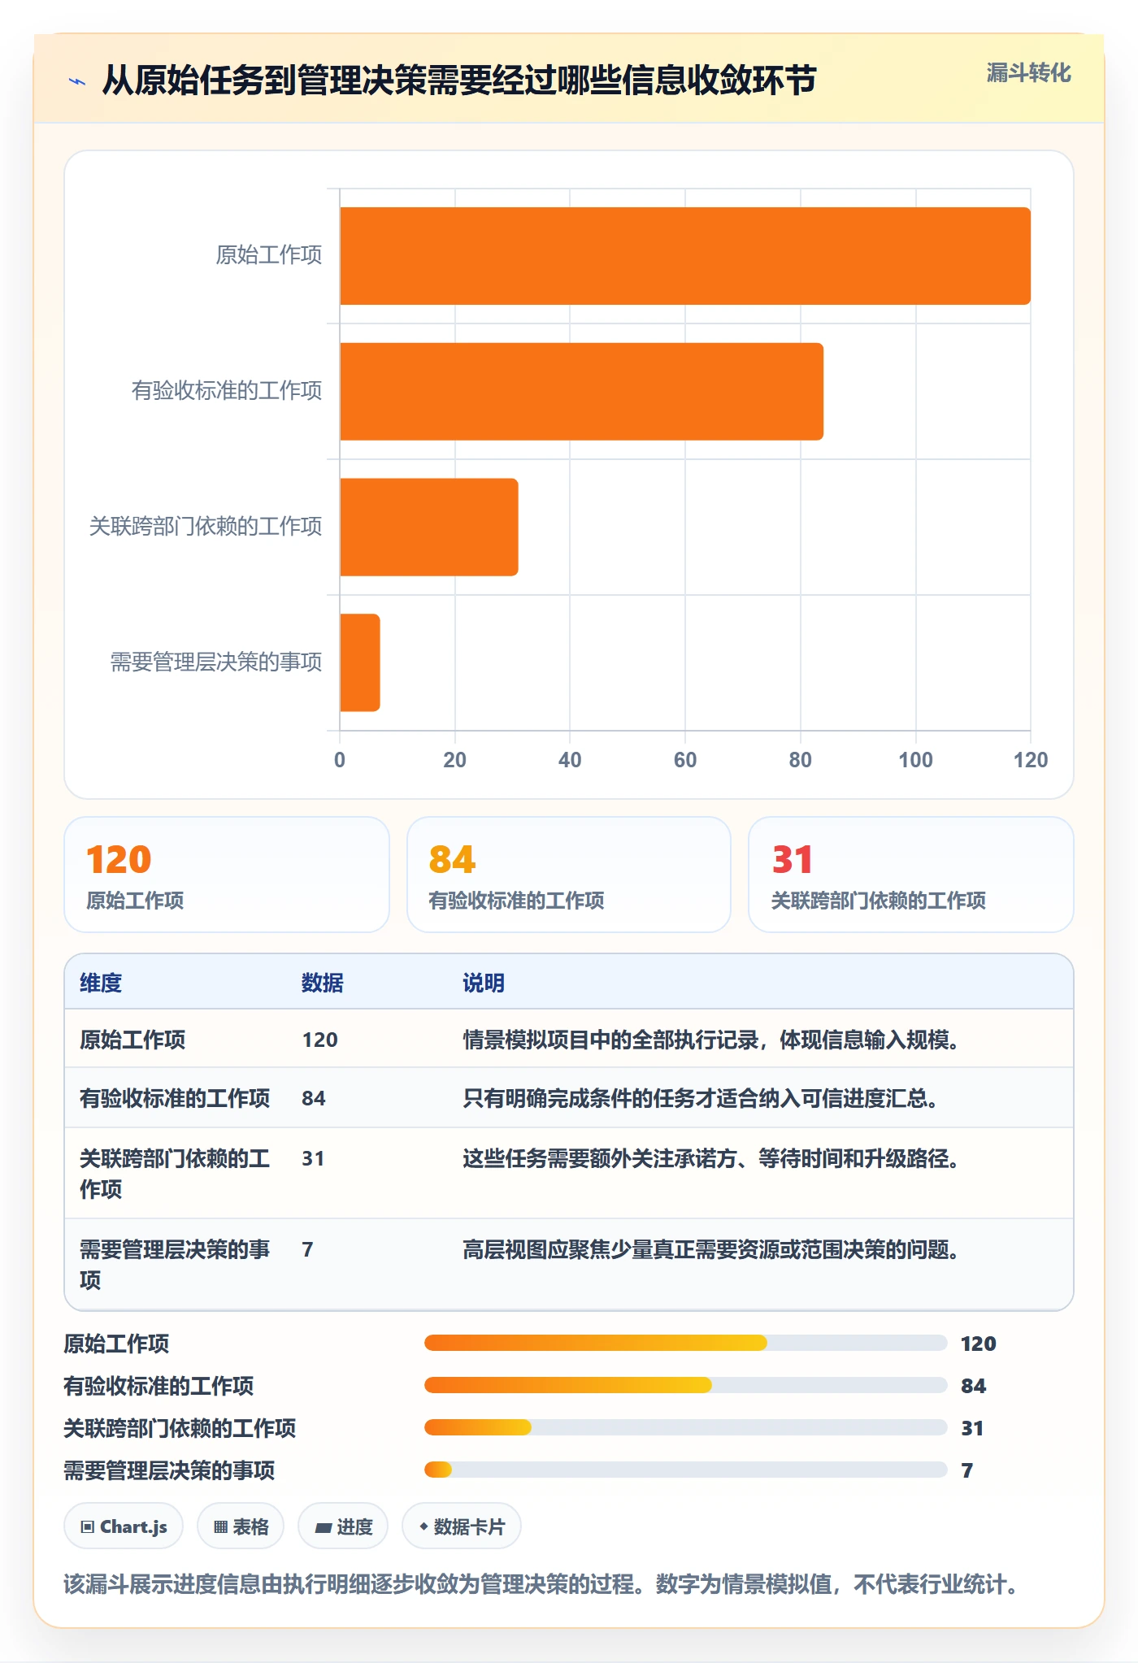Screen dimensions: 1138x1663
Task: Click the grid icon in 表格 chip
Action: 221,1527
